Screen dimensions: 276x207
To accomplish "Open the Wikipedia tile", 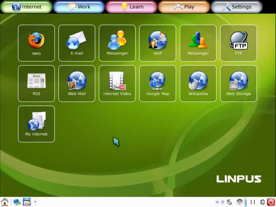I will click(x=198, y=83).
